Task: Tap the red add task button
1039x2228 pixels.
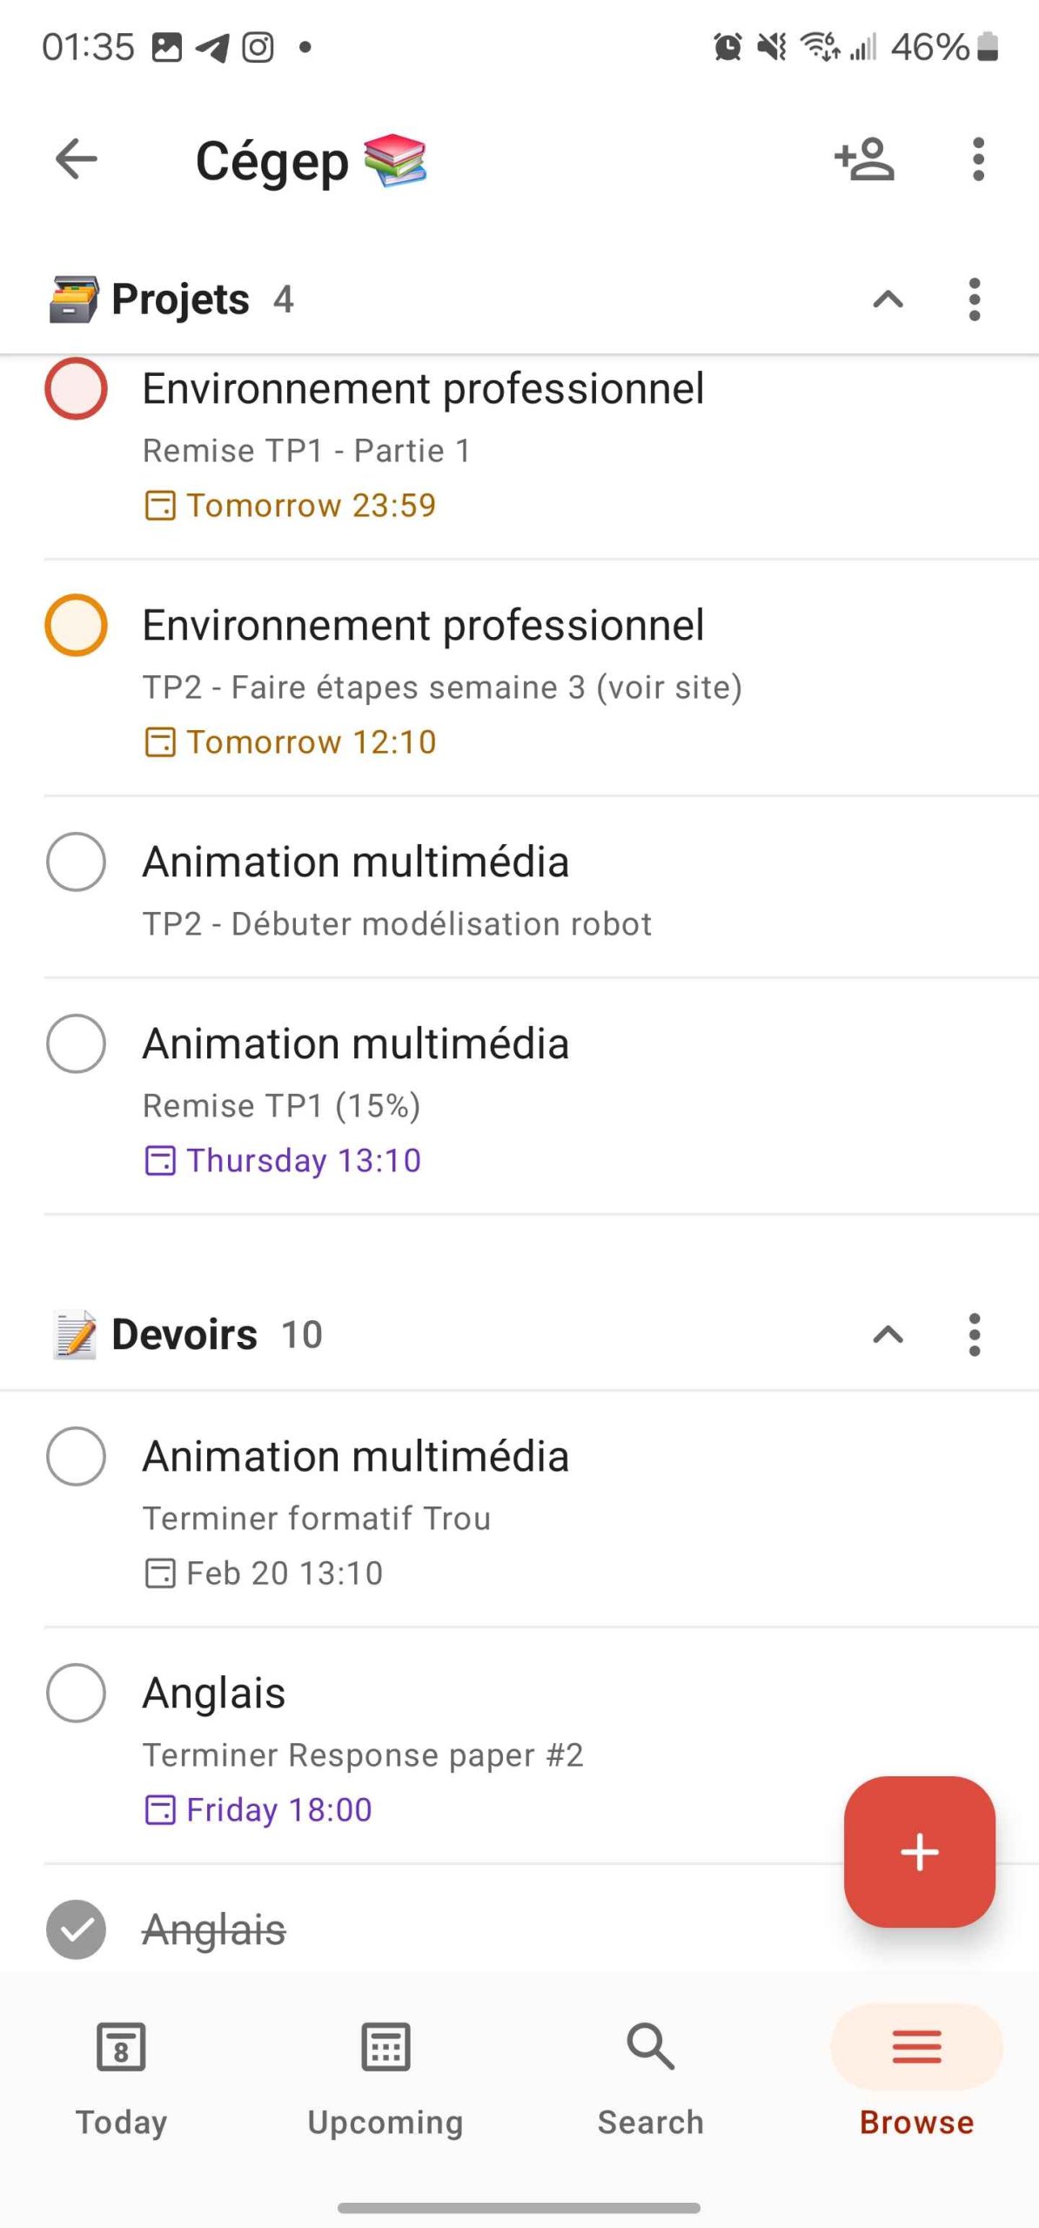Action: [x=919, y=1851]
